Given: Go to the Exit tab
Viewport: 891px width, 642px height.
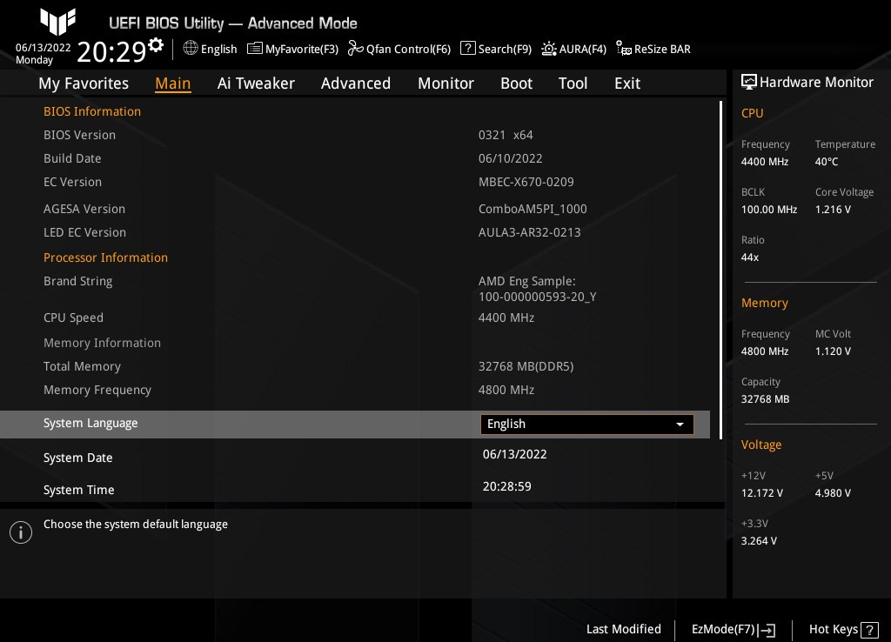Looking at the screenshot, I should (x=627, y=84).
